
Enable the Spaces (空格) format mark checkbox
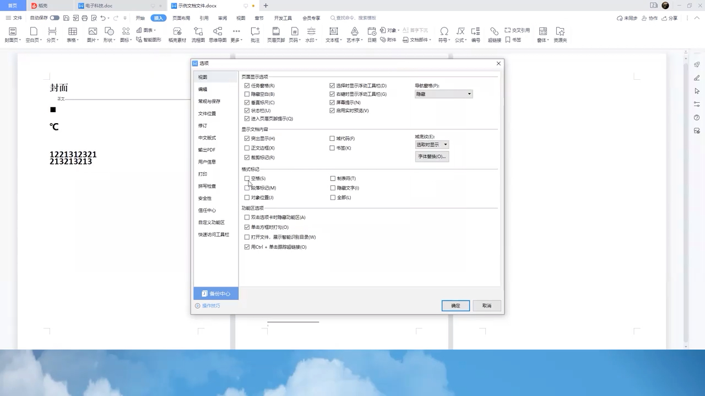click(x=247, y=178)
